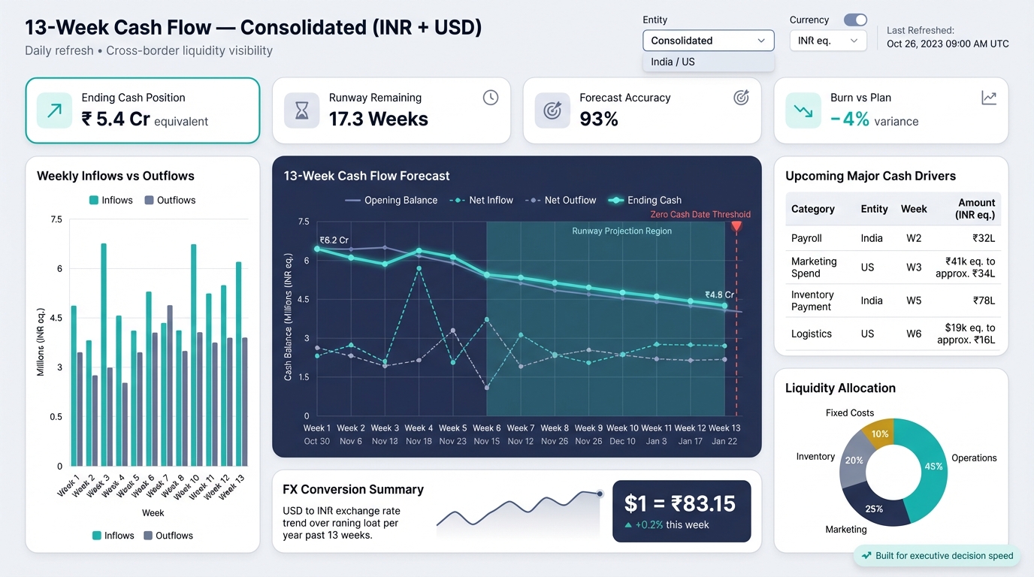Click the Outflows color swatch
Viewport: 1034px width, 577px height.
point(147,200)
